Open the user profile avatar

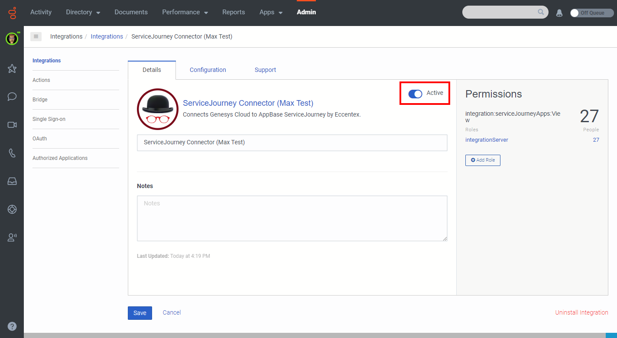pyautogui.click(x=12, y=39)
